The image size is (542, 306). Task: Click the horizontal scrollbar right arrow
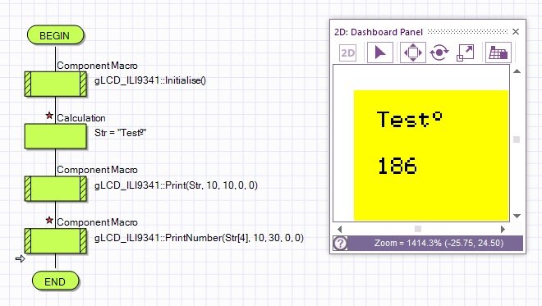pos(503,229)
